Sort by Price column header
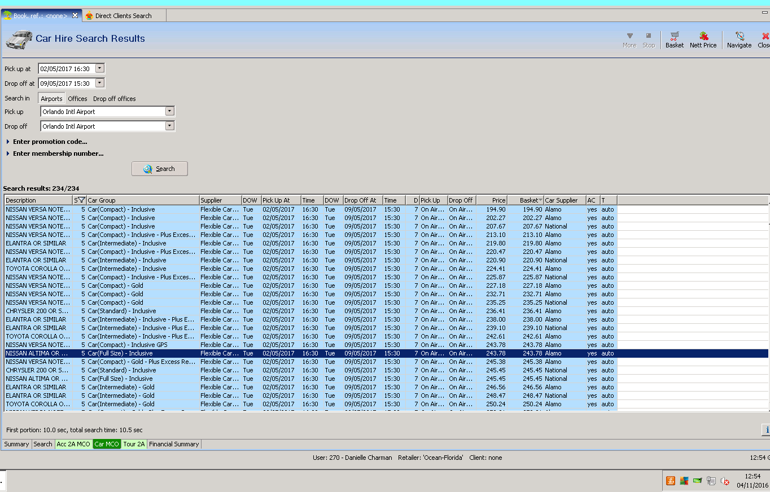 click(491, 200)
